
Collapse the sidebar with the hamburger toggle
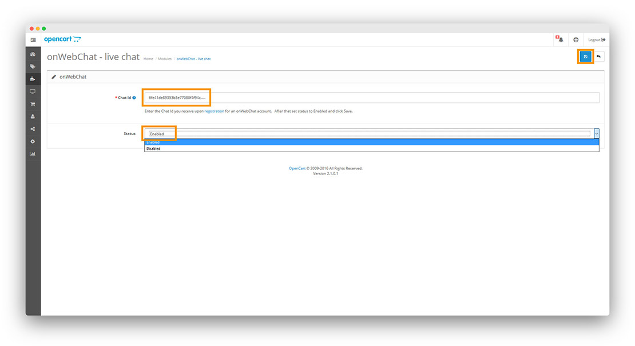(x=33, y=39)
